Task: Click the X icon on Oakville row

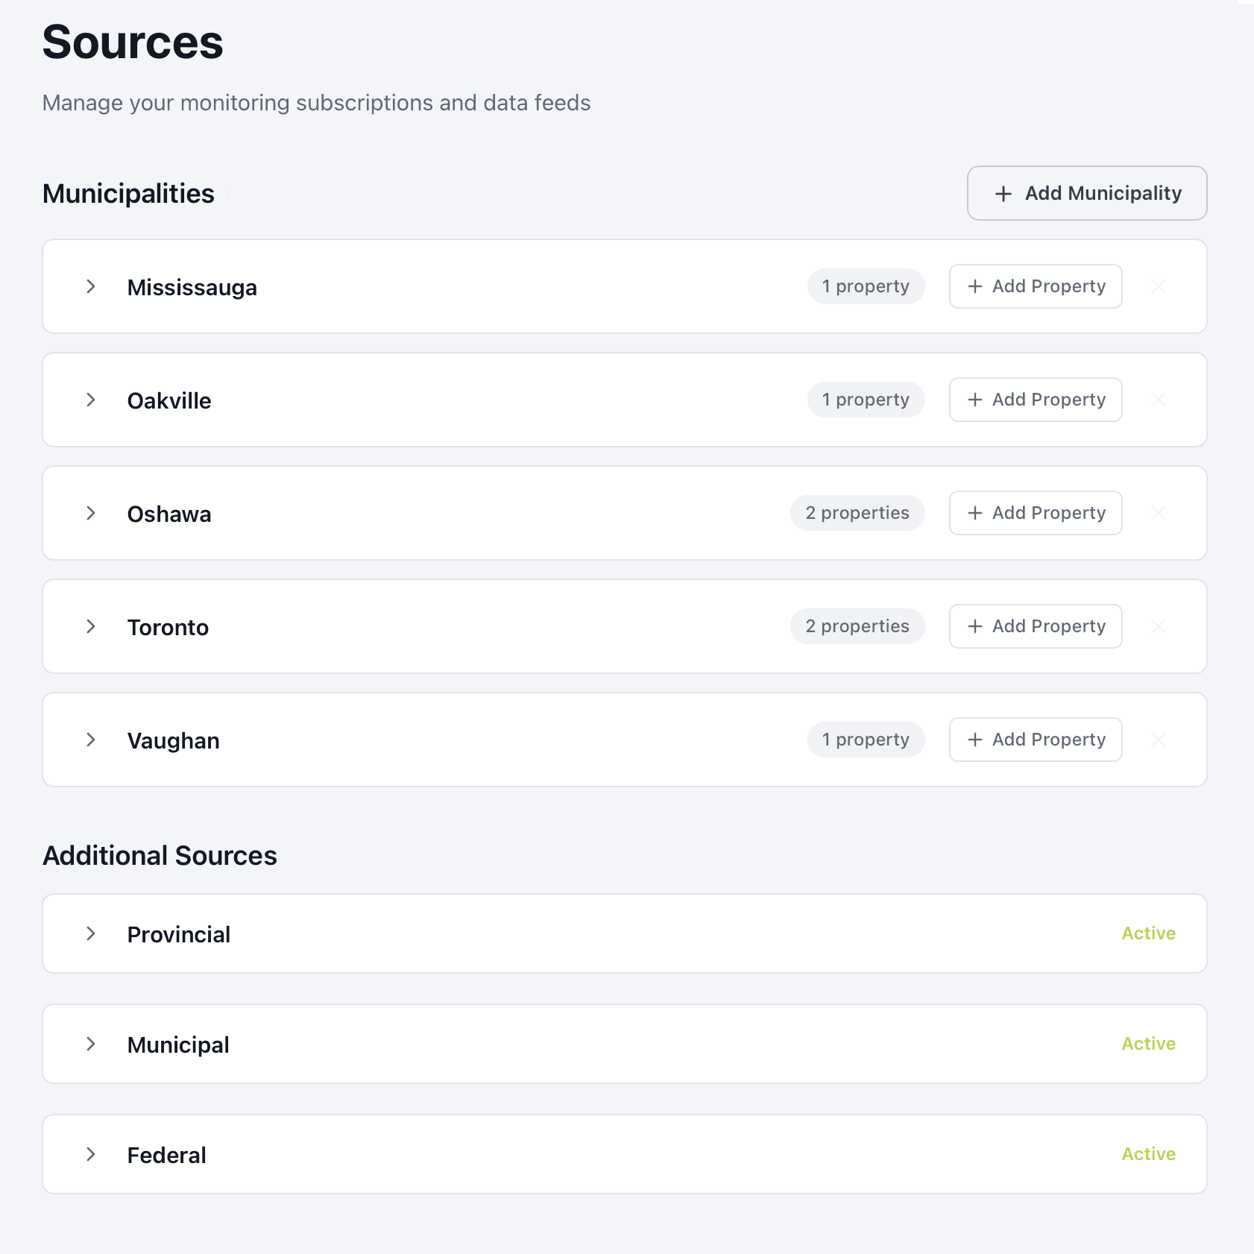Action: pyautogui.click(x=1159, y=400)
